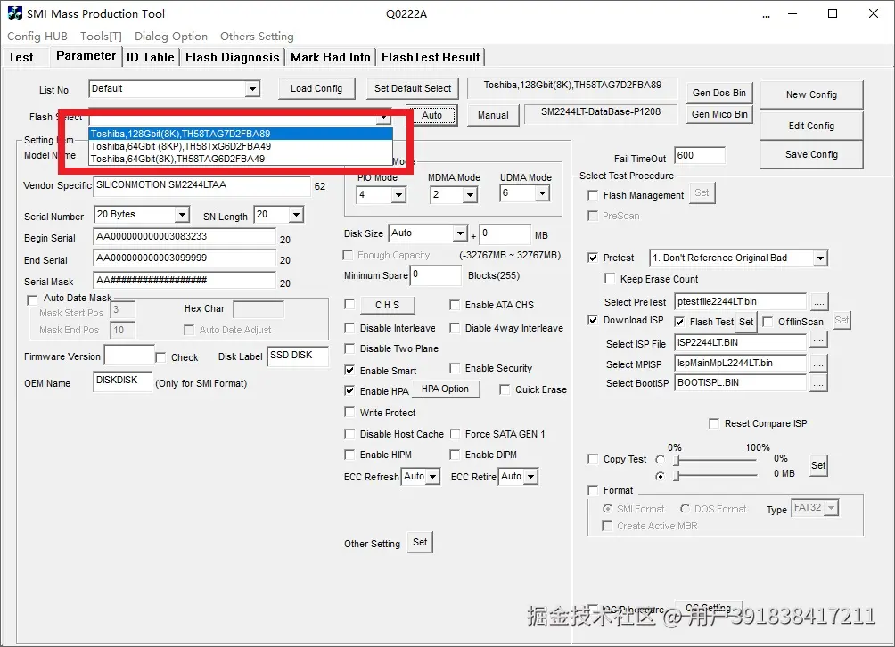
Task: Browse for Select BootISP file
Action: [818, 383]
